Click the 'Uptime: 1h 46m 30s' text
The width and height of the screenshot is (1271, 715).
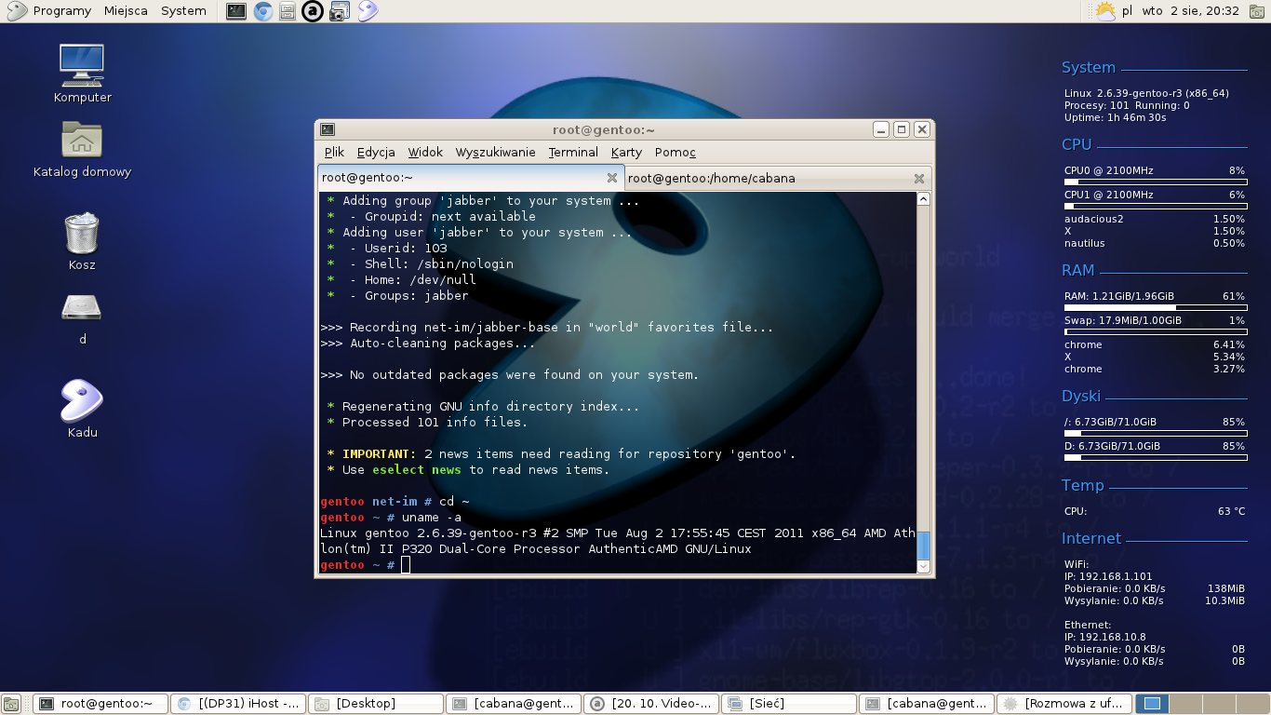click(1116, 118)
